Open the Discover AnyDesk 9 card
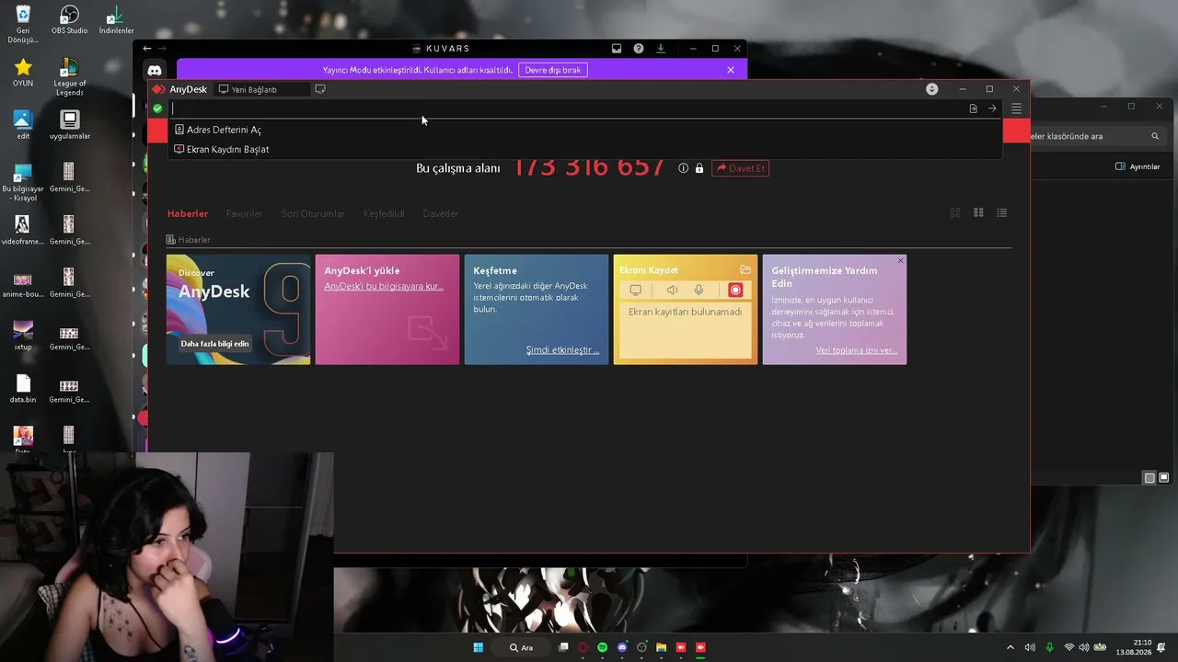The height and width of the screenshot is (662, 1178). click(x=238, y=309)
